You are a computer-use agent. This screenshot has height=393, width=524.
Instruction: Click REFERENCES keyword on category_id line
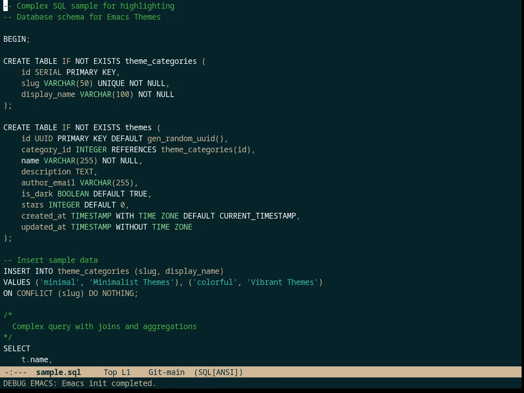pos(134,149)
